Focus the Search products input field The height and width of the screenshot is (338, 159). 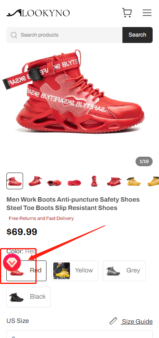[64, 35]
